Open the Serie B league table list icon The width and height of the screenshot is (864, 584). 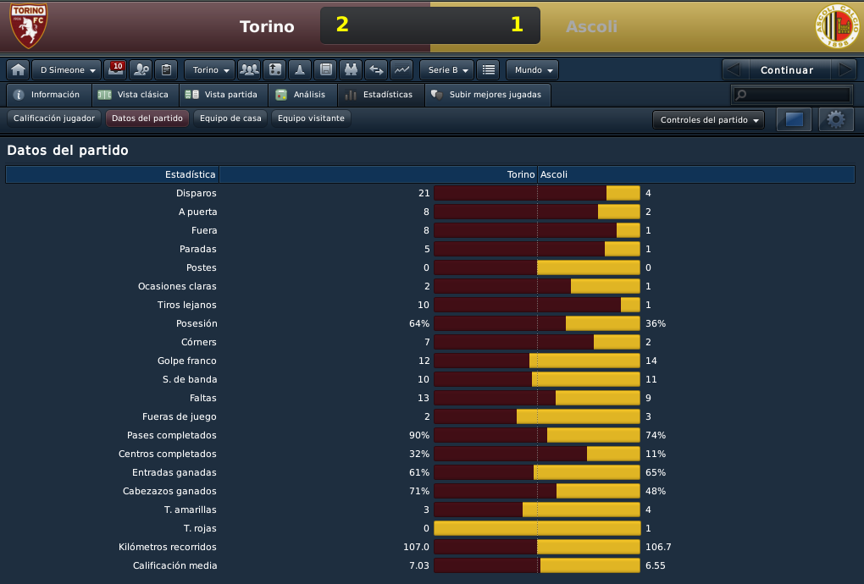pyautogui.click(x=488, y=70)
